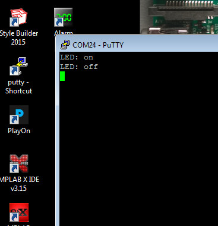
Task: Select the 'putty - Shortcut' label text
Action: click(19, 86)
